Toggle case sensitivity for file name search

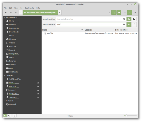pyautogui.click(x=129, y=19)
